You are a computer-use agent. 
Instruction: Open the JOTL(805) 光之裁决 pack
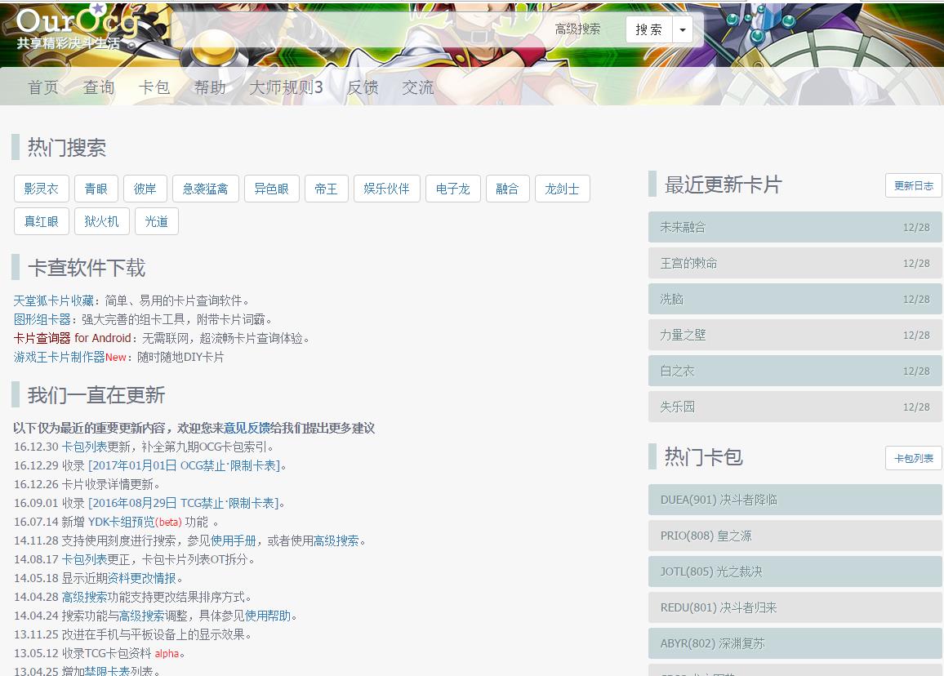tap(795, 571)
